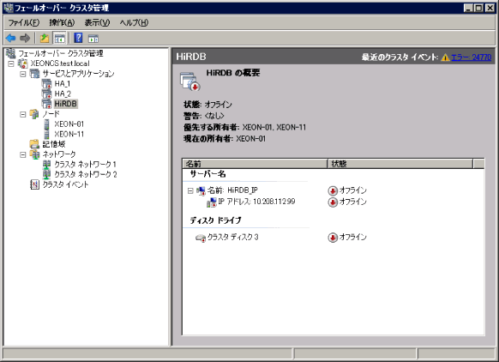Click the blue Back arrow toolbar icon
The width and height of the screenshot is (499, 362).
pos(10,39)
